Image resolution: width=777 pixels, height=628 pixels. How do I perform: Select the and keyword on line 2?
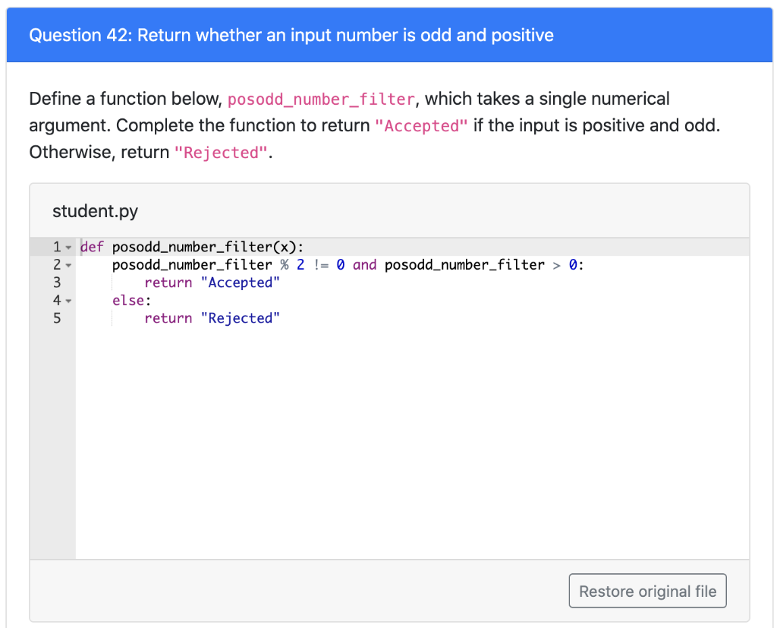[364, 264]
